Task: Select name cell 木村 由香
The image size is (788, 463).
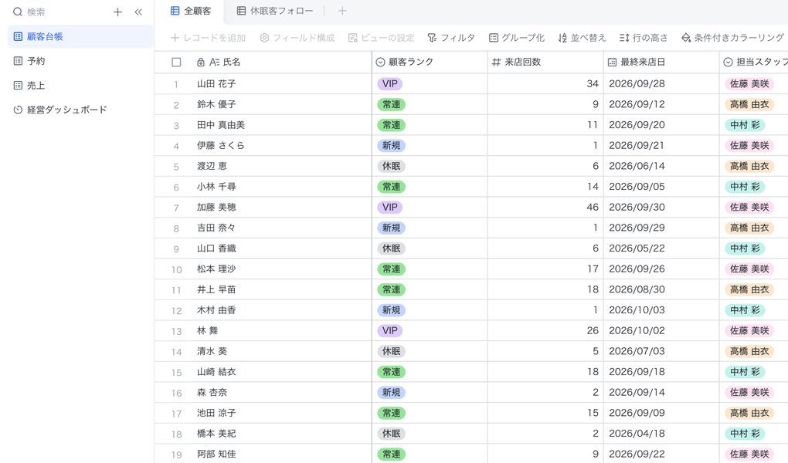Action: pos(281,310)
